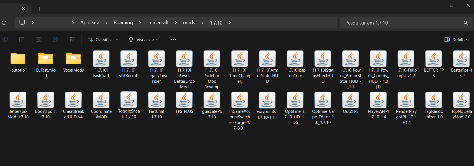Select the PlayerAPI-1.7.10-1.4 jar file
Viewport: 474px width, 166px height.
coord(378,106)
